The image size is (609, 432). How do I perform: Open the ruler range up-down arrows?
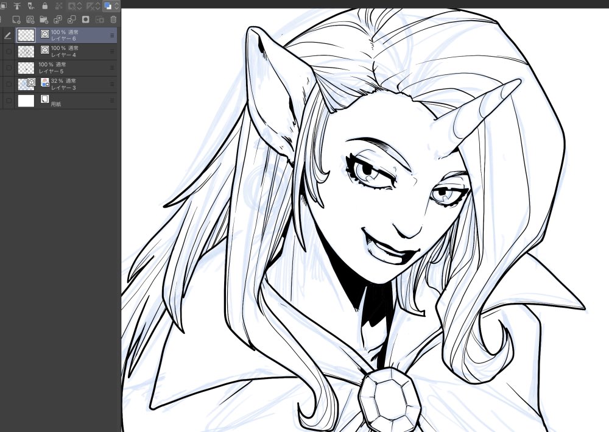coord(97,6)
